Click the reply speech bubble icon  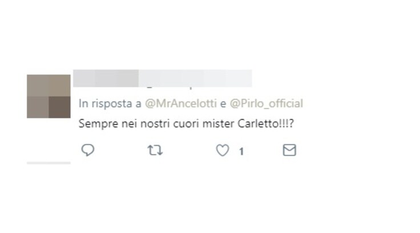point(88,150)
